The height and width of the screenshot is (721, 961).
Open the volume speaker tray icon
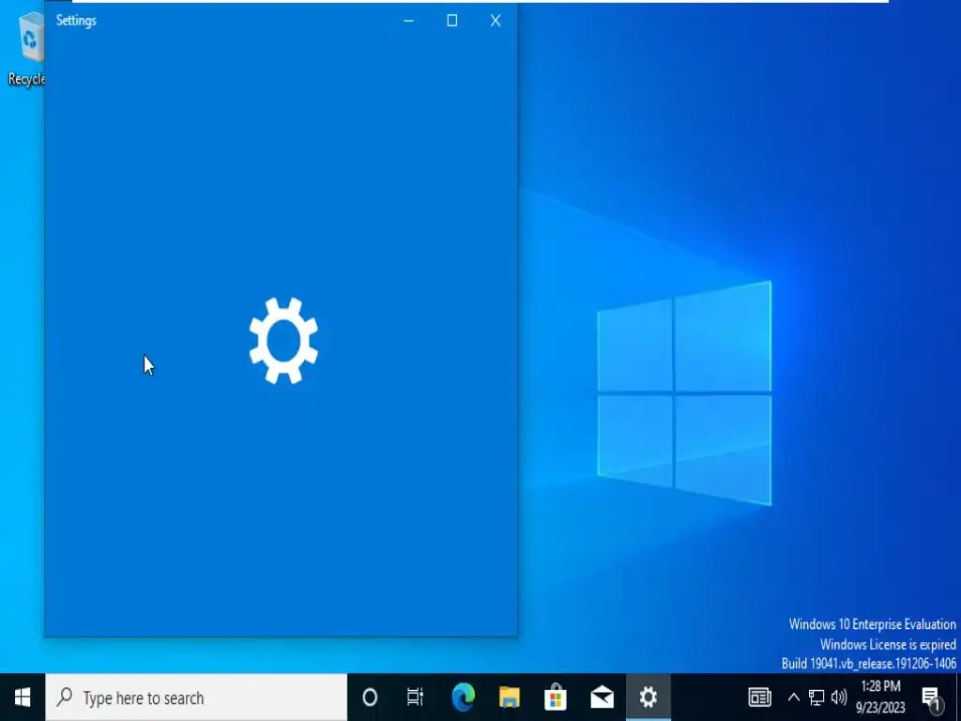[839, 698]
